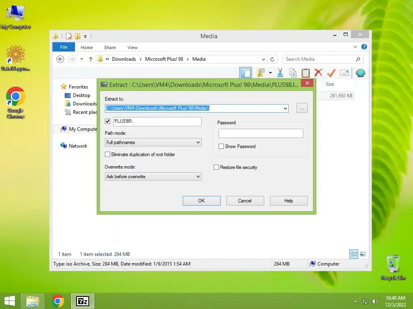The image size is (413, 309).
Task: Click the 291,692 KB size cell
Action: (x=341, y=96)
